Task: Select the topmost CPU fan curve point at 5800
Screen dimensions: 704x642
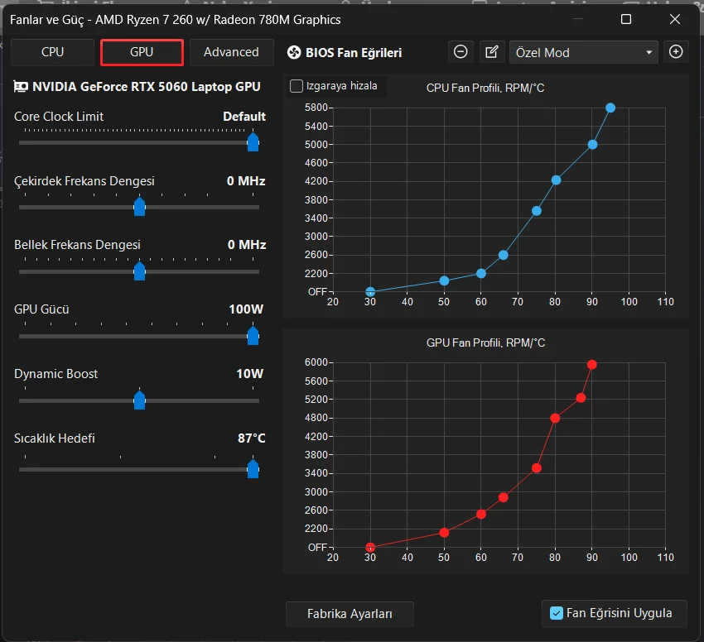Action: coord(610,108)
